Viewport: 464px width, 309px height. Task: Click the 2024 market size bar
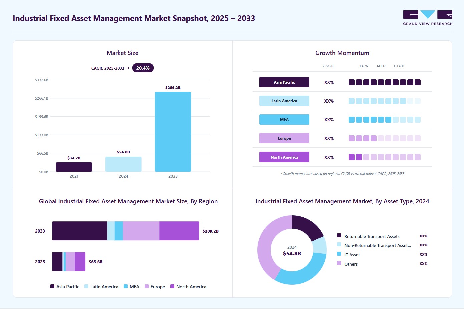[x=123, y=164]
